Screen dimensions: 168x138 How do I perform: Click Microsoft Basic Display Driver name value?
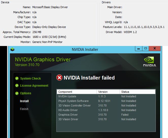coord(50,7)
